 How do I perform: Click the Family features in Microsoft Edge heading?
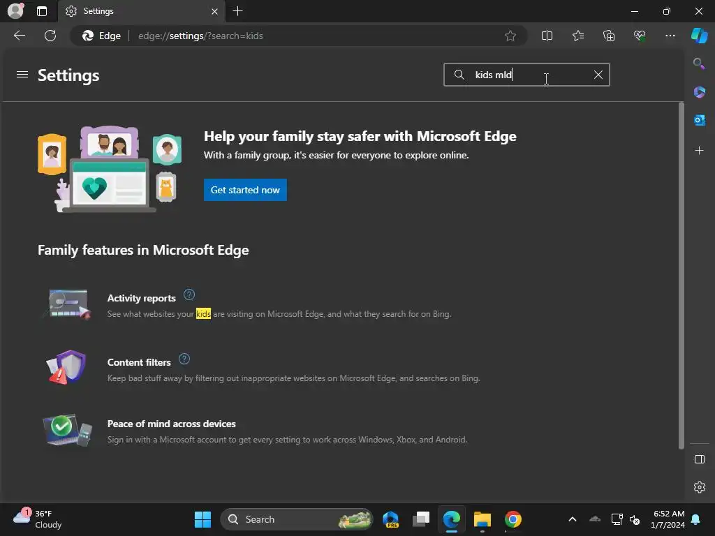tap(143, 251)
